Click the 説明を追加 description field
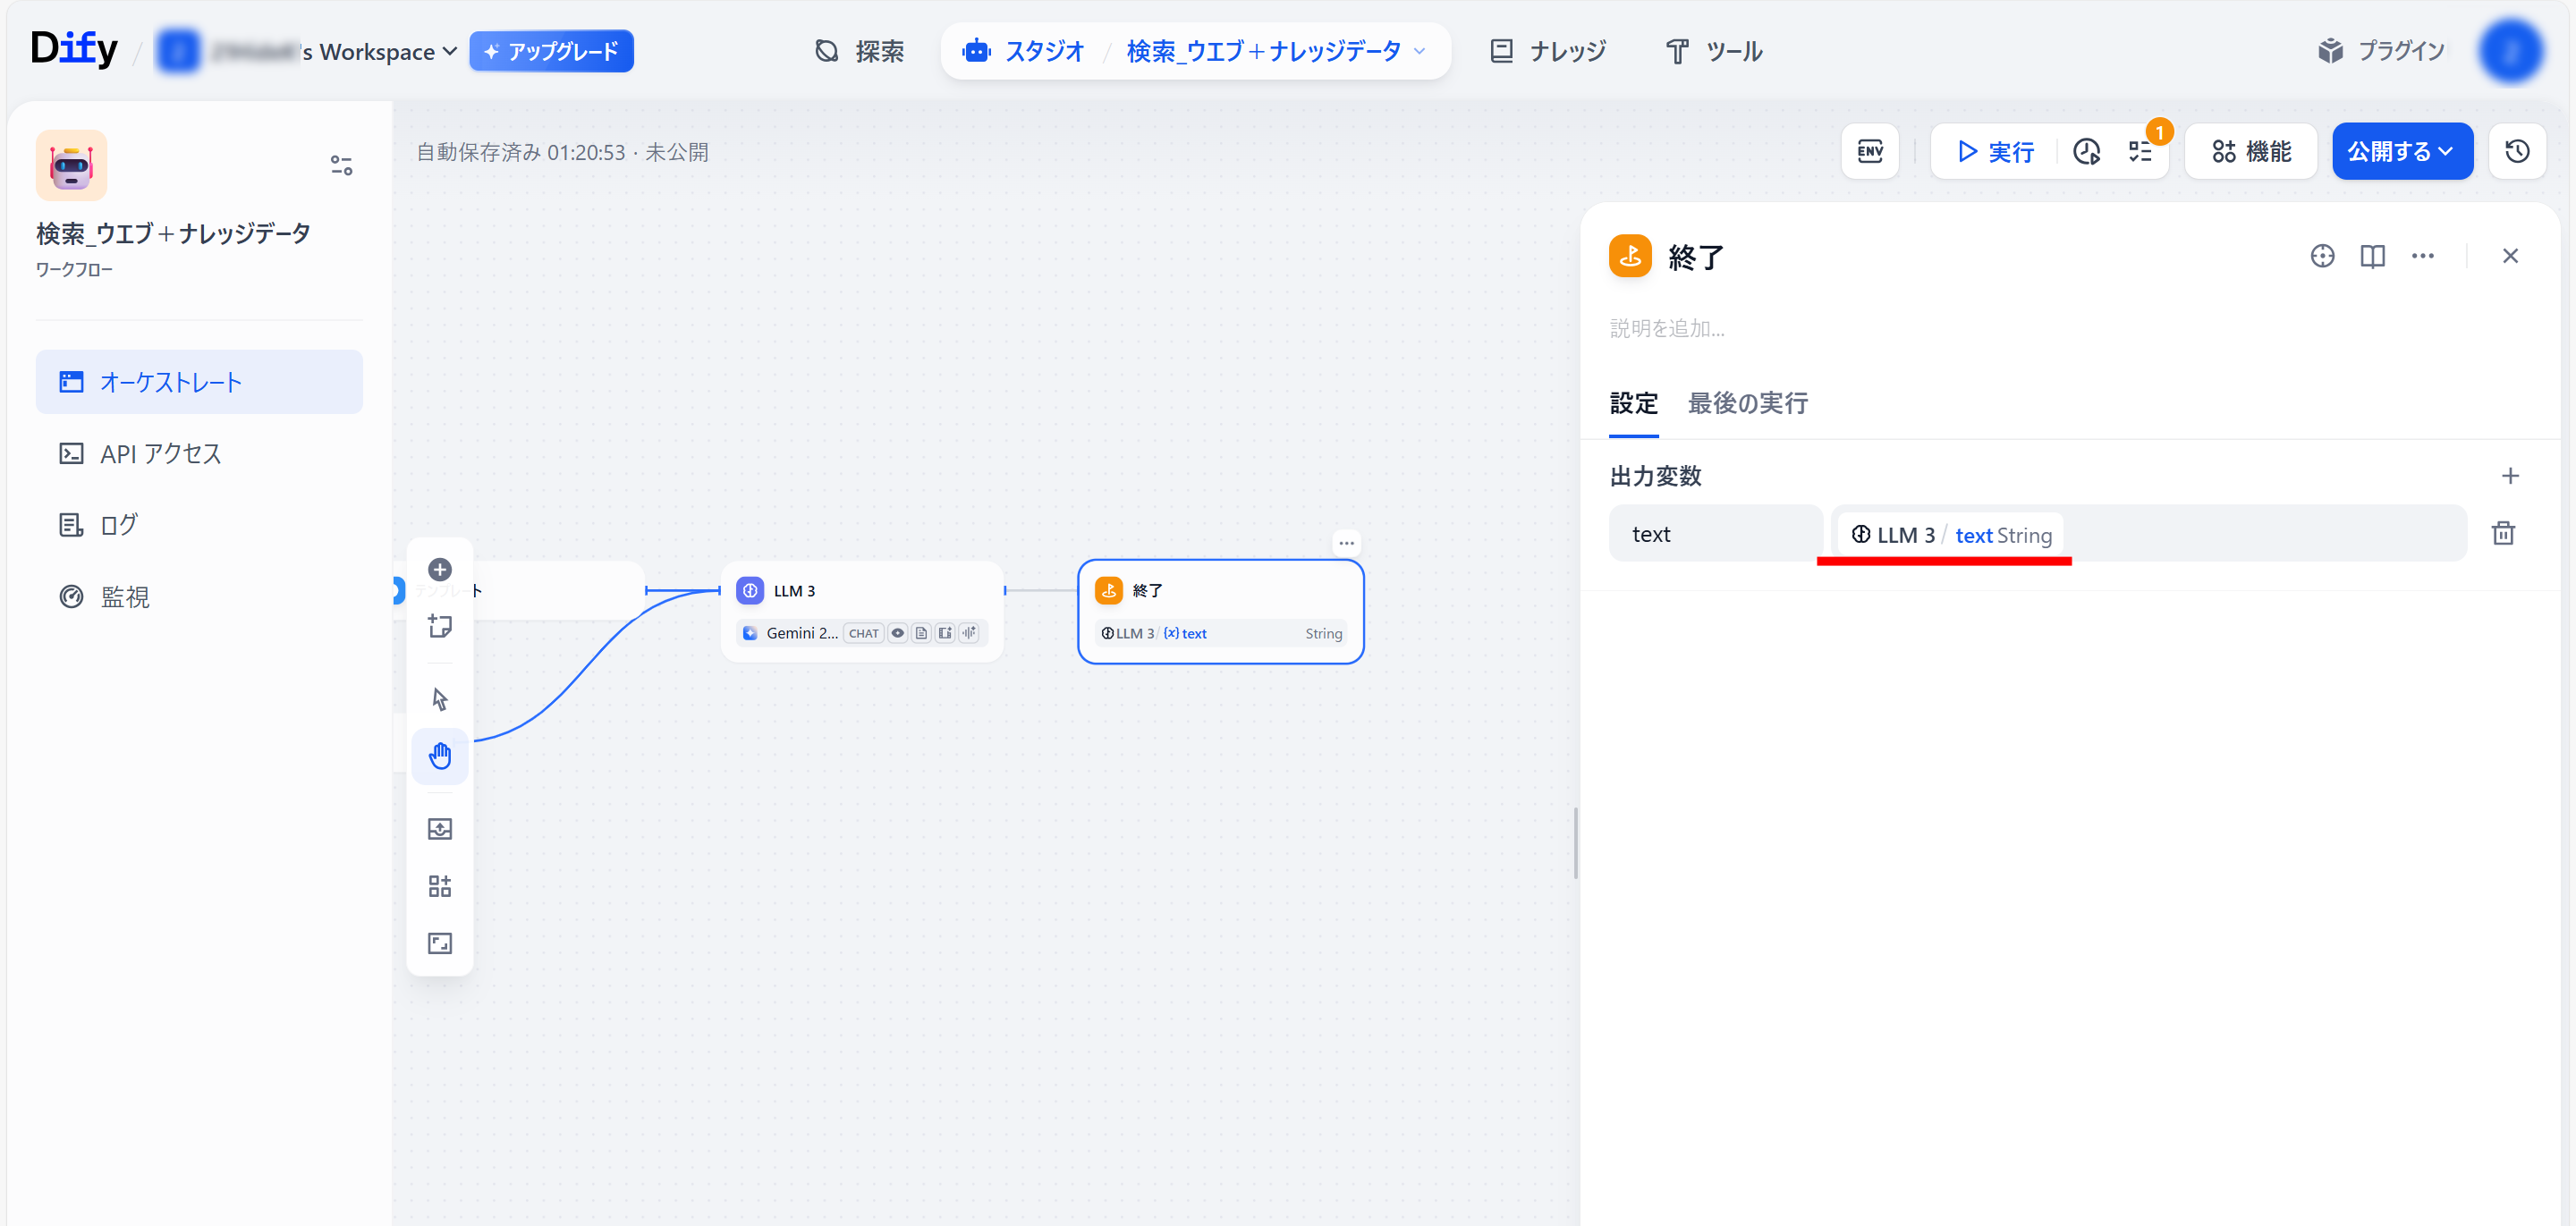Screen dimensions: 2576x1226 point(1667,329)
